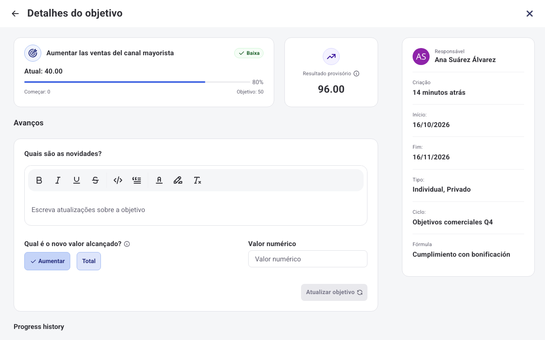Click the target objective icon
The height and width of the screenshot is (340, 545).
click(33, 53)
